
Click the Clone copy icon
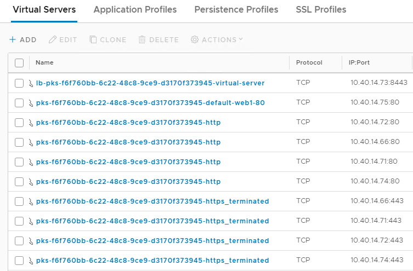pyautogui.click(x=93, y=40)
